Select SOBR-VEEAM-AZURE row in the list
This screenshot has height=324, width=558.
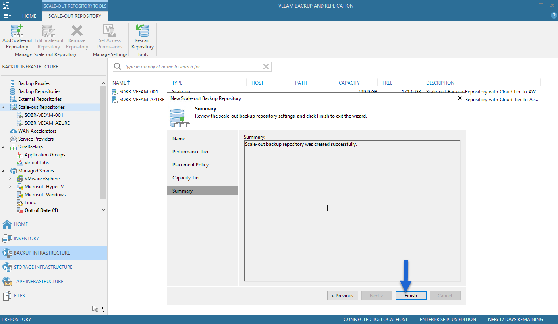pos(139,100)
